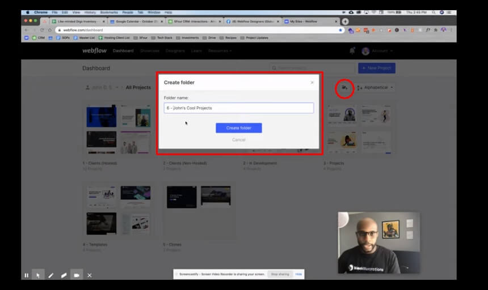The image size is (488, 290).
Task: Open the Alphabetical sort dropdown
Action: (x=375, y=88)
